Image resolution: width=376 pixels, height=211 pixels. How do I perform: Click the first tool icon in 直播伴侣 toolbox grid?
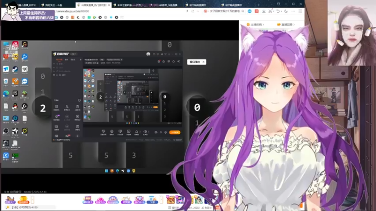click(56, 107)
